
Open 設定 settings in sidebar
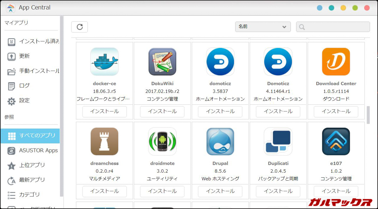click(25, 101)
